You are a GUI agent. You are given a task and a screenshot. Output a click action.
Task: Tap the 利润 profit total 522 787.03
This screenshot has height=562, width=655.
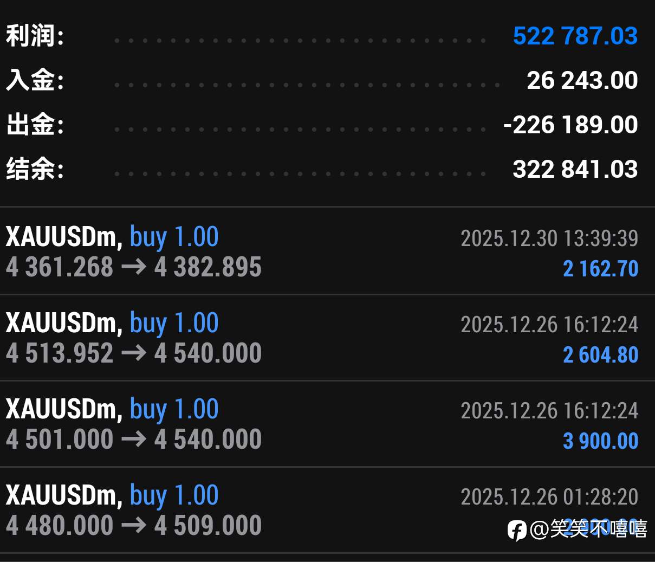(x=575, y=36)
